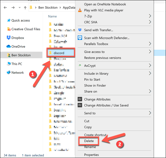Open Creative Cloud Files in sidebar
The width and height of the screenshot is (166, 158).
coord(26,29)
